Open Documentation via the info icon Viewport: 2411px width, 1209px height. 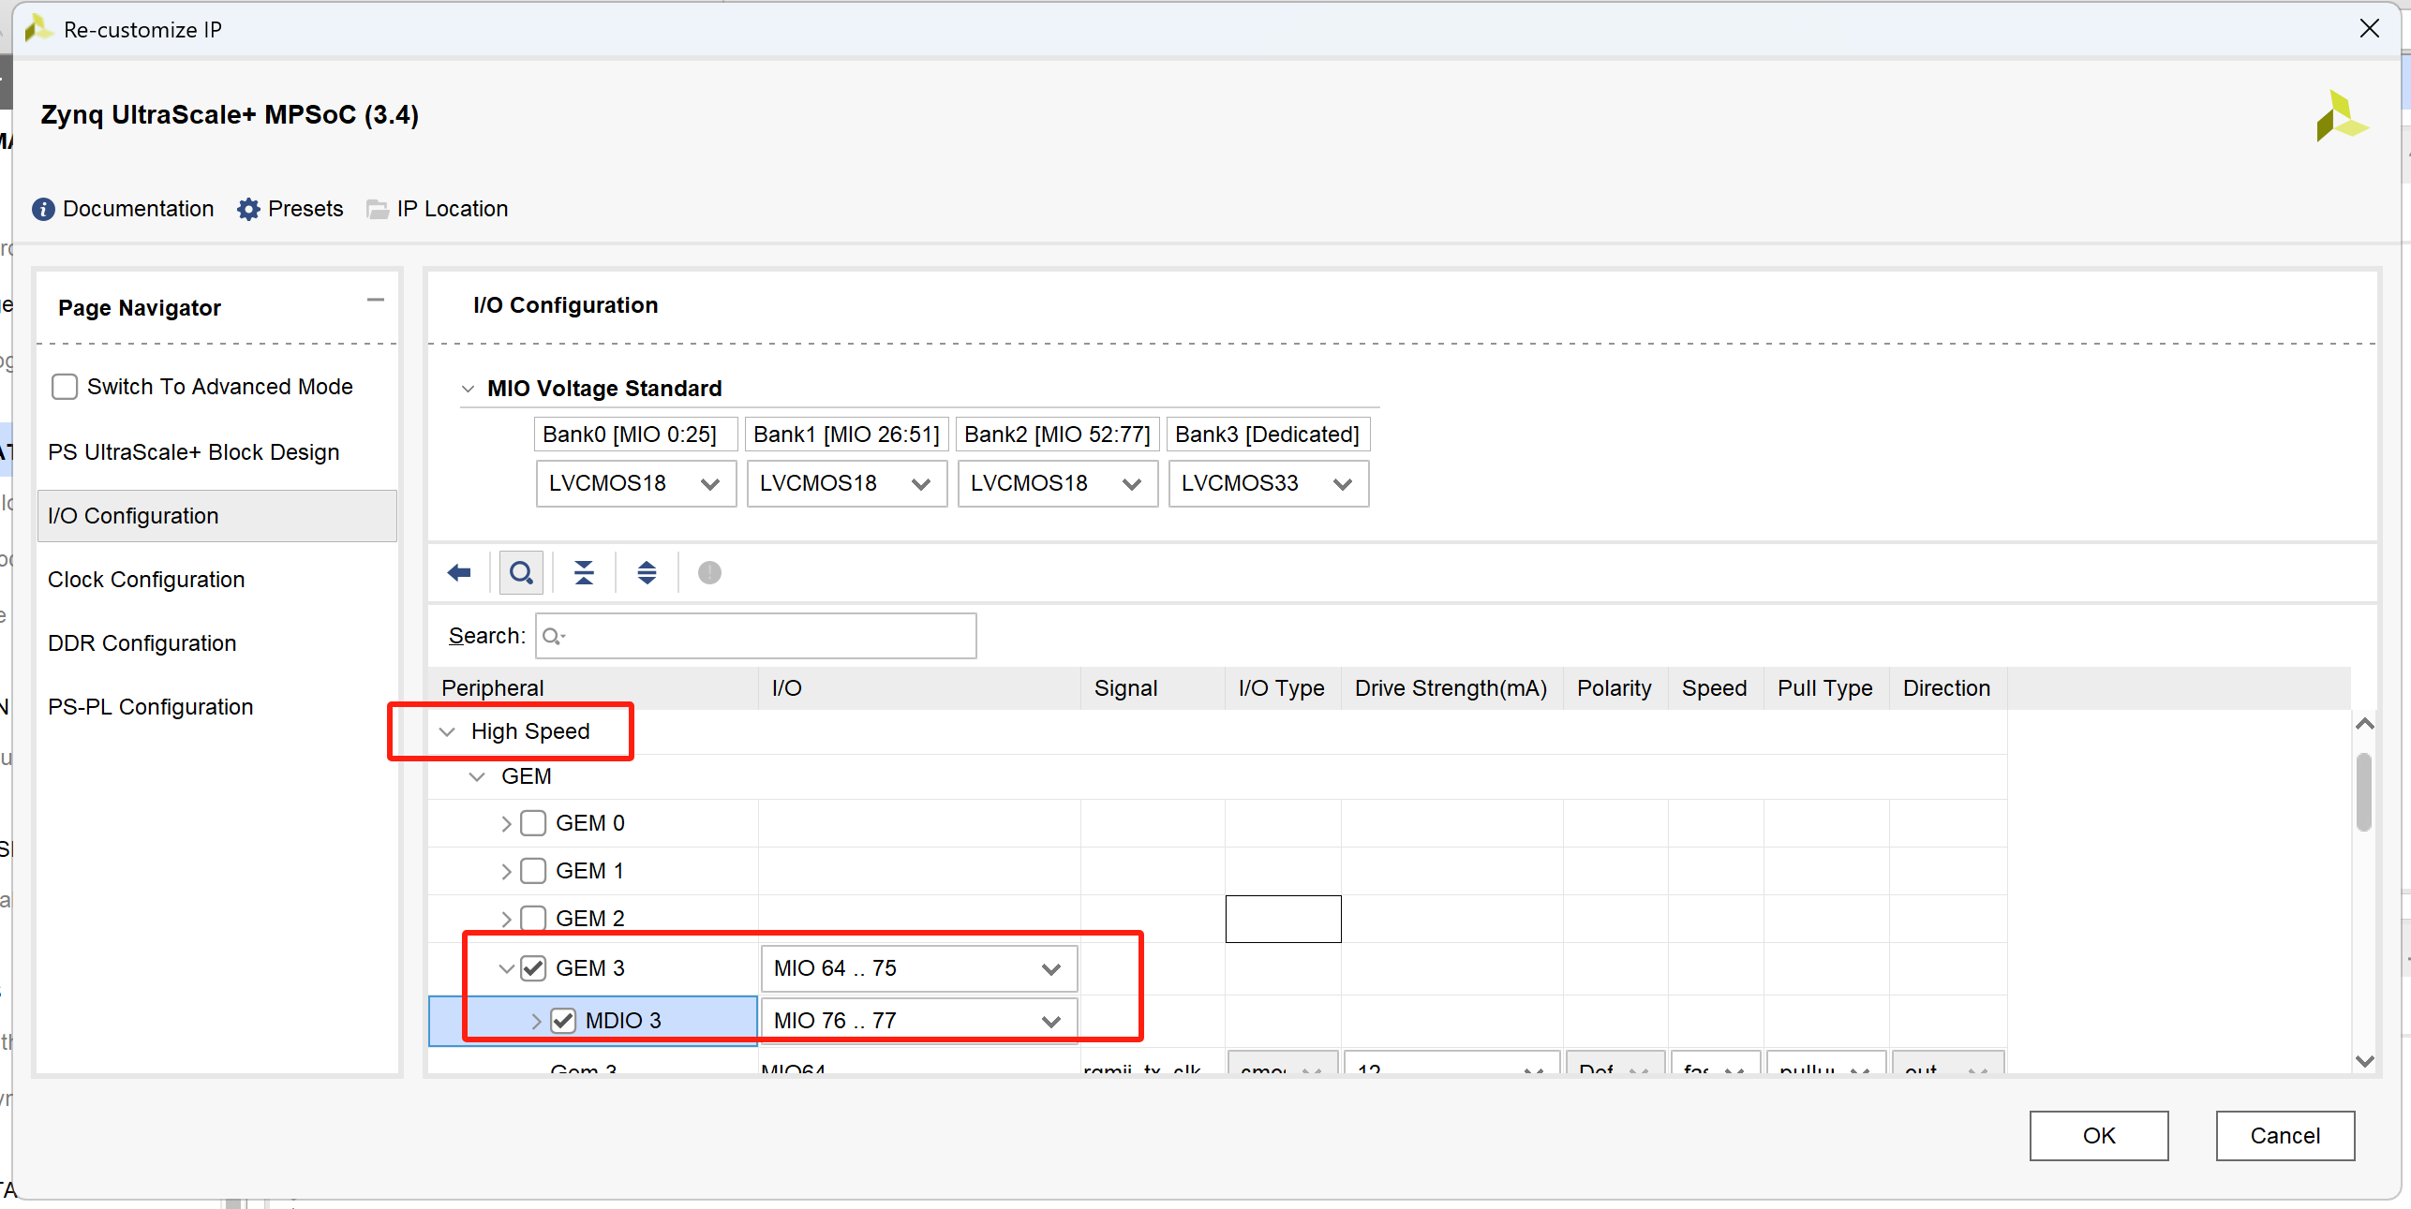click(43, 209)
